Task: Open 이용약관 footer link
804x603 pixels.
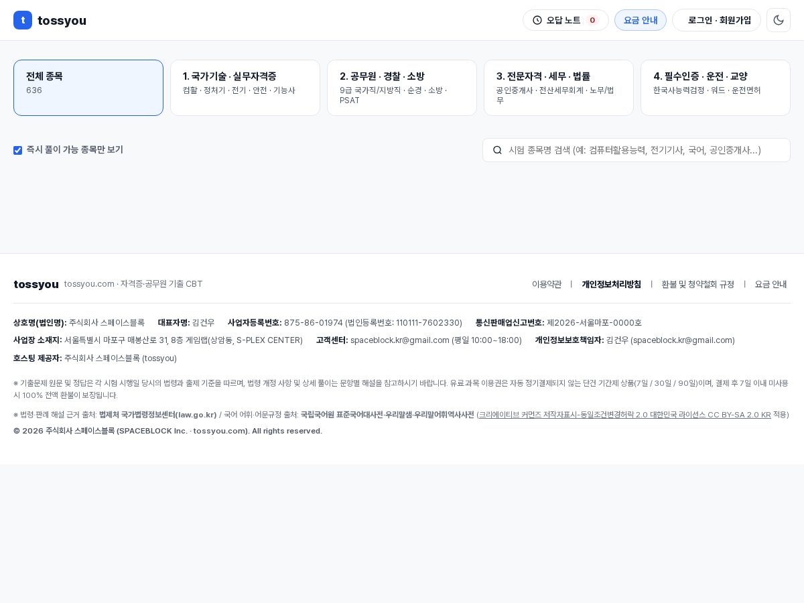Action: pyautogui.click(x=547, y=284)
